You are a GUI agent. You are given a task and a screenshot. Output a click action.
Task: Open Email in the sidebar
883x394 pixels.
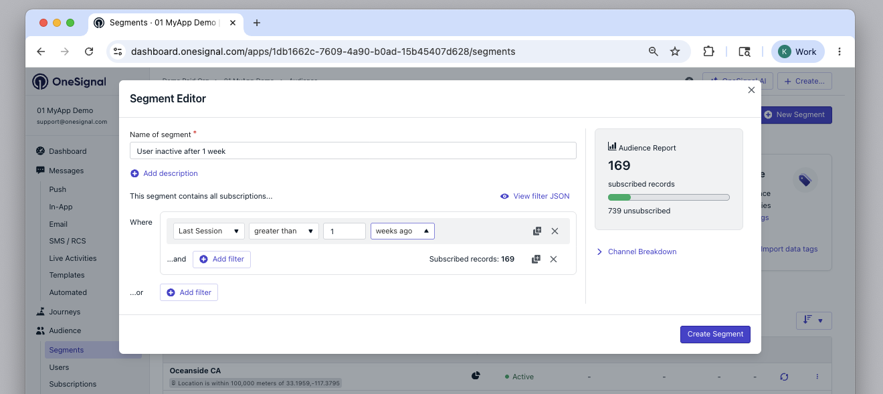pyautogui.click(x=58, y=224)
